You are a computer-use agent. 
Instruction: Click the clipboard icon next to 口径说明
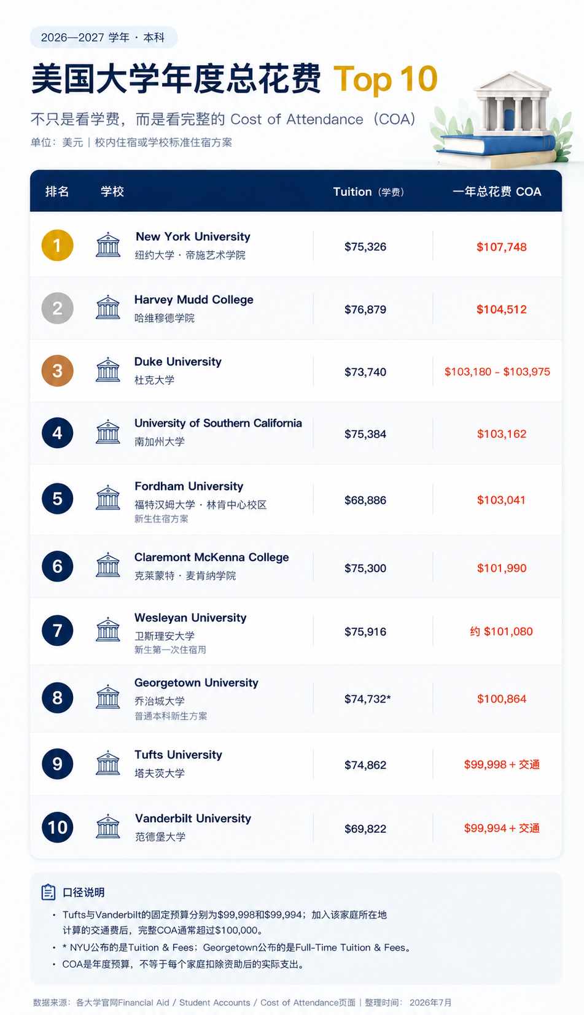[x=48, y=892]
